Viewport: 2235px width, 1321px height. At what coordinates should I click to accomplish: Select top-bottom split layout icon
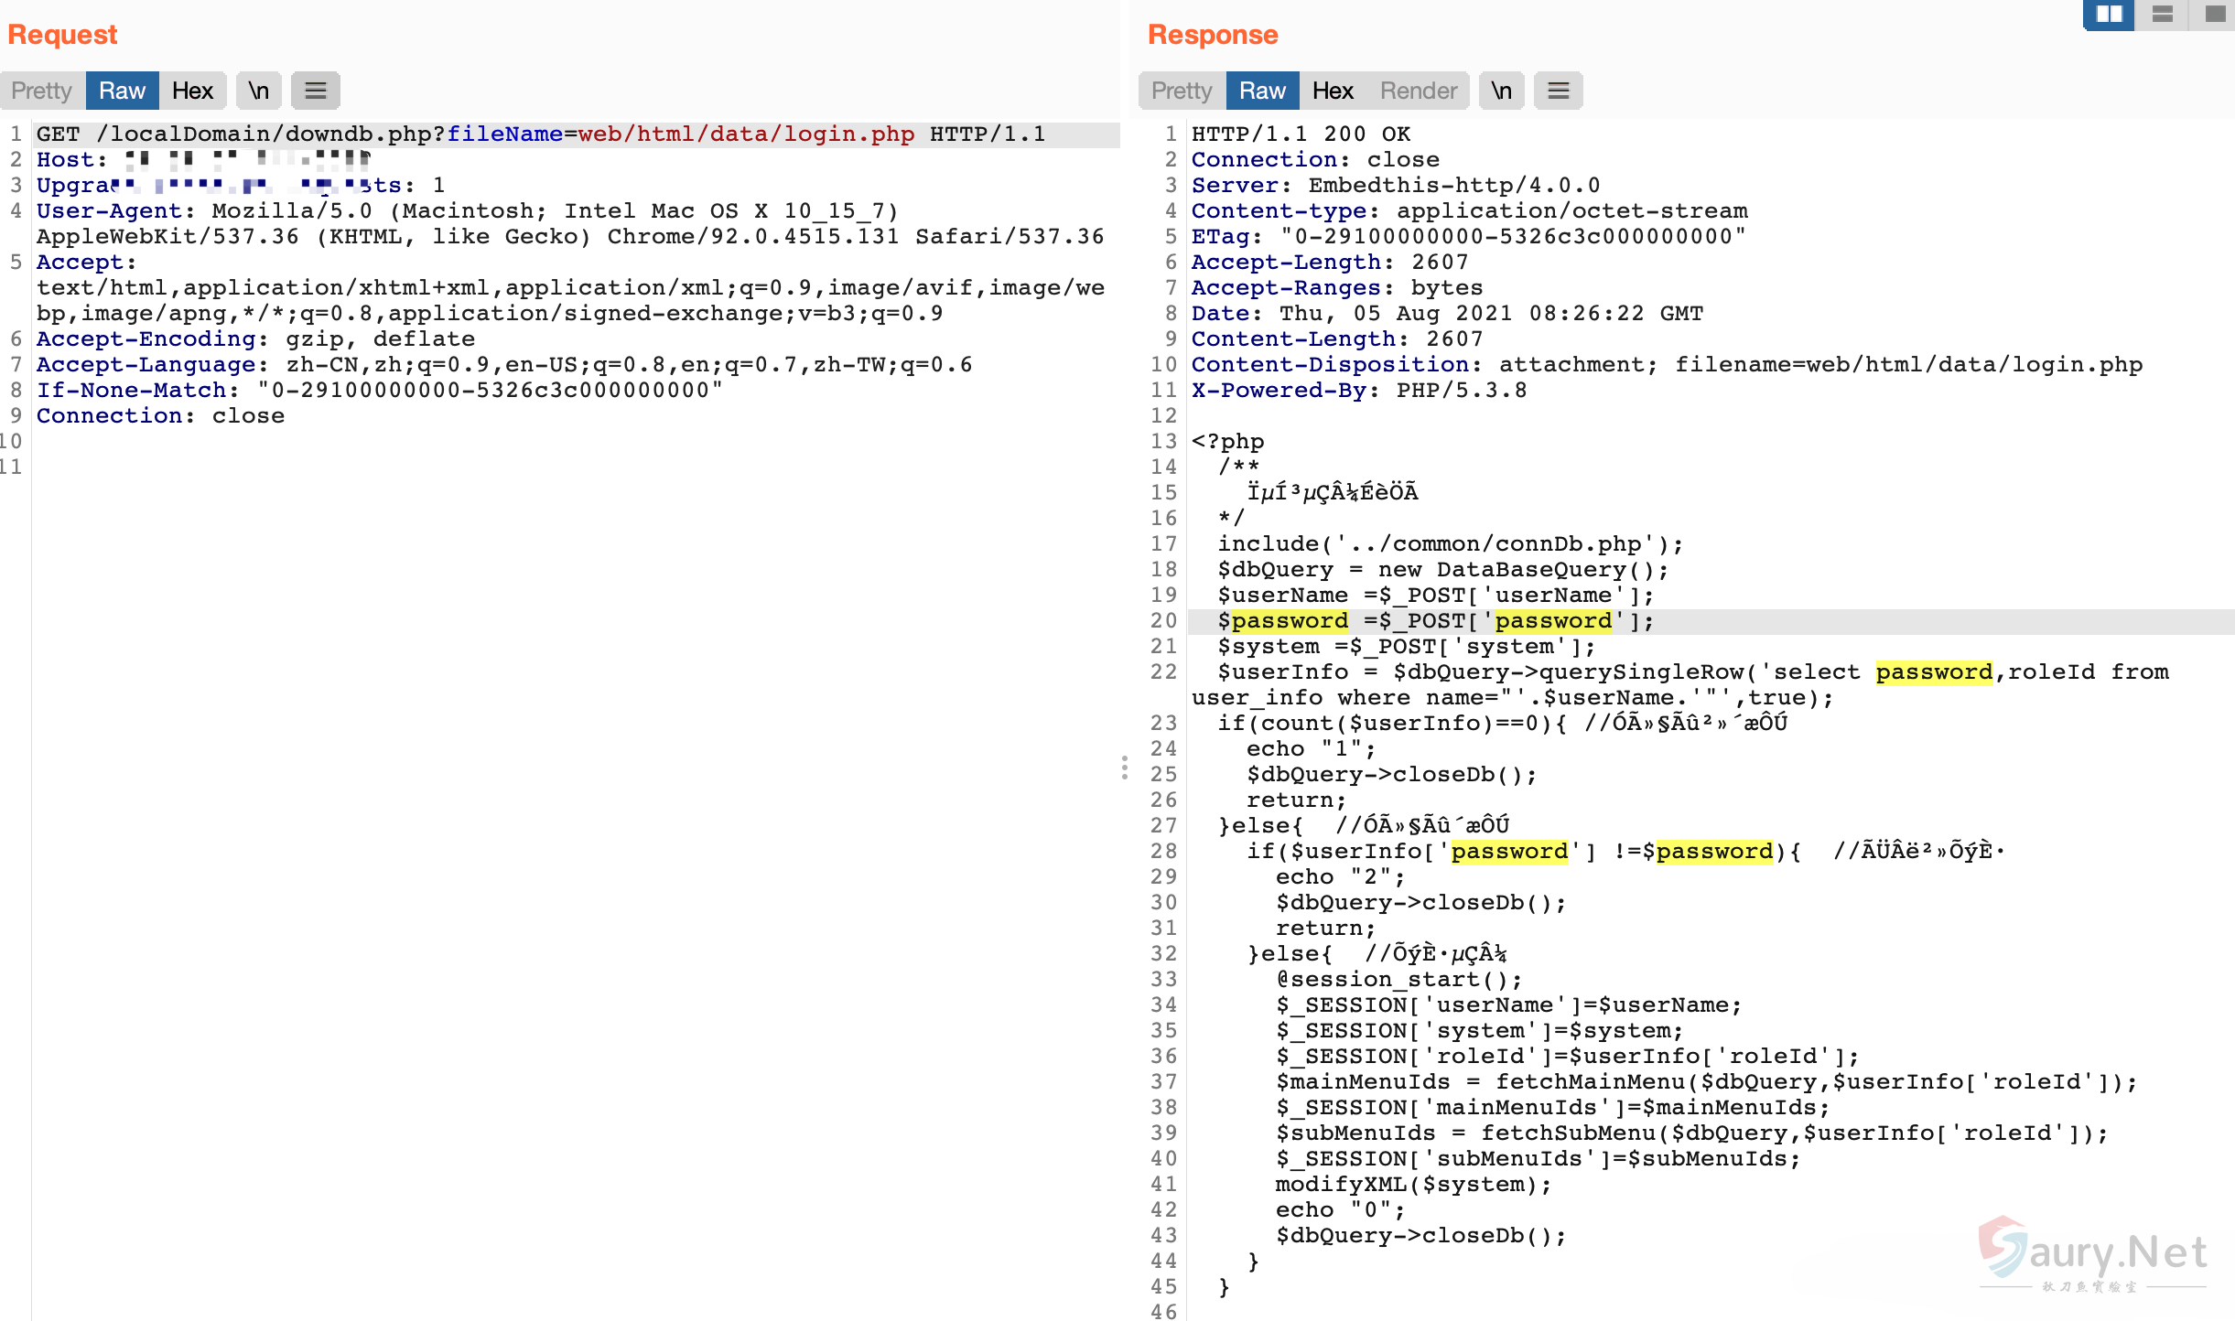(2162, 14)
